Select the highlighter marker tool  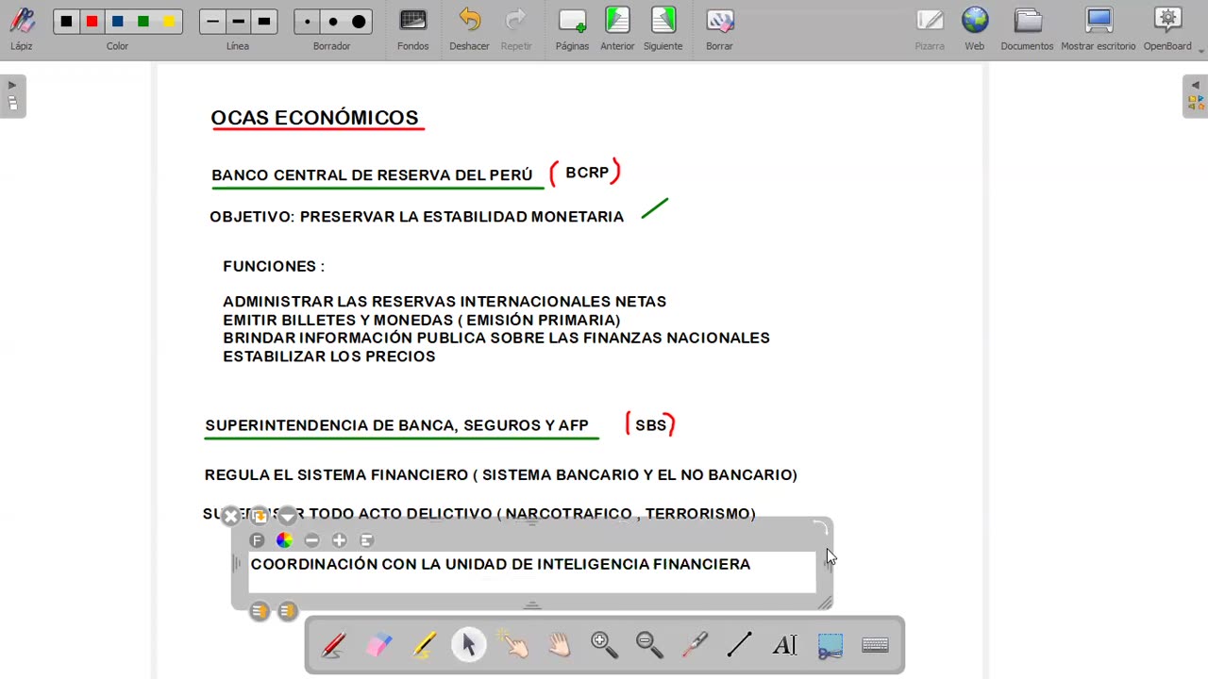[x=424, y=645]
